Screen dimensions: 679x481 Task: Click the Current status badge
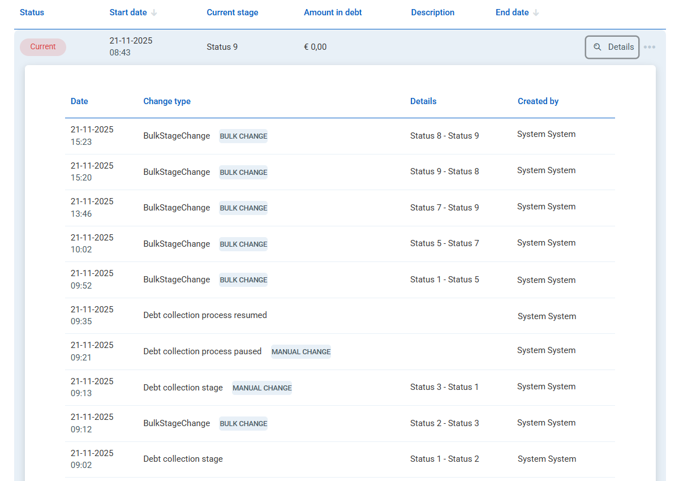tap(43, 47)
